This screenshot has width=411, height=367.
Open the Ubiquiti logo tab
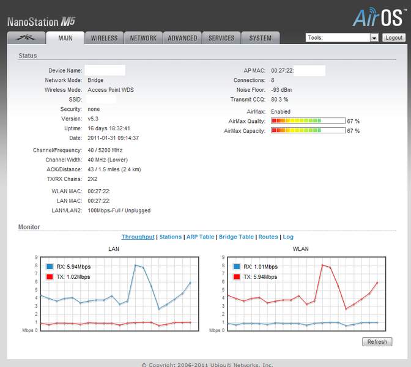click(x=26, y=38)
